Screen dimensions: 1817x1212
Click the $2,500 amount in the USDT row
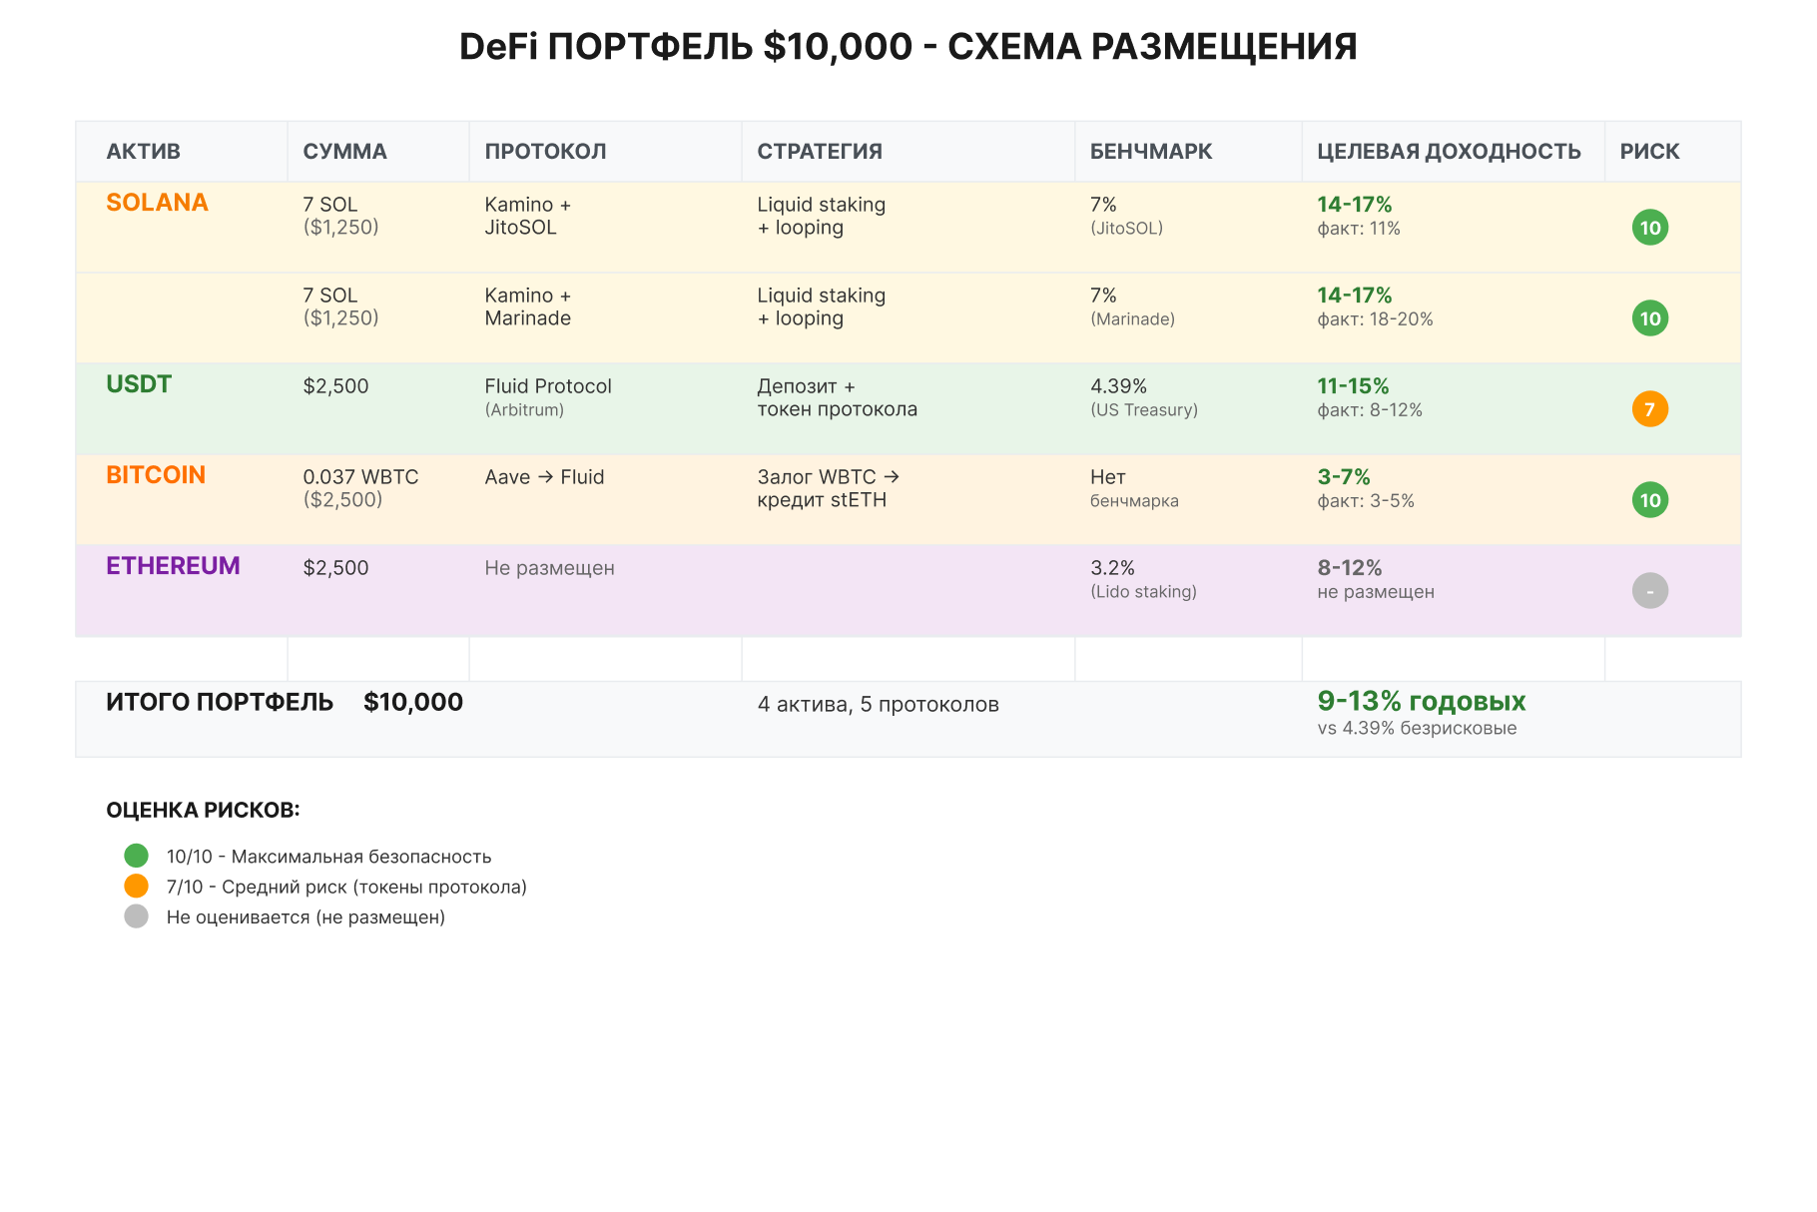click(x=335, y=386)
